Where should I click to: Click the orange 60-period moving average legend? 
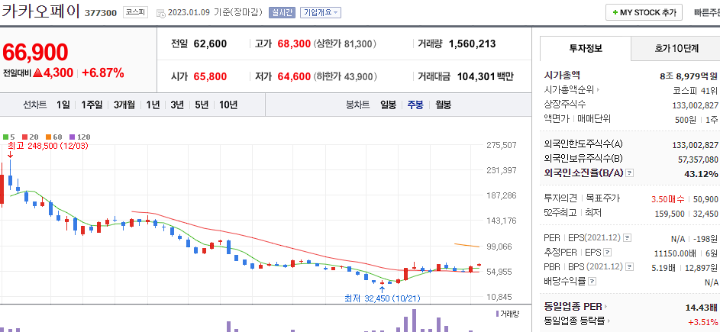tap(53, 137)
